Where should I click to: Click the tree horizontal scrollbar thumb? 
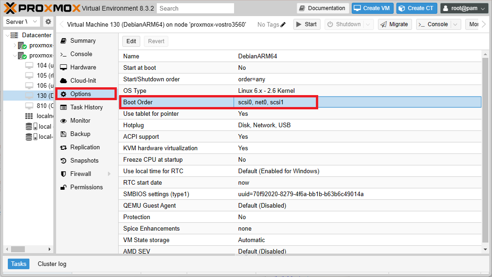[x=18, y=249]
